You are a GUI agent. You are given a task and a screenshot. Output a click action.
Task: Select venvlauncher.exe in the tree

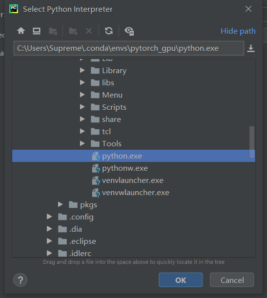pos(134,180)
